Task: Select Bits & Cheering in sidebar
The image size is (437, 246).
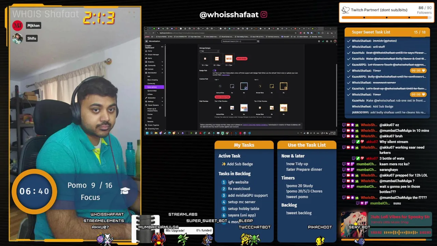Action: pos(153,80)
